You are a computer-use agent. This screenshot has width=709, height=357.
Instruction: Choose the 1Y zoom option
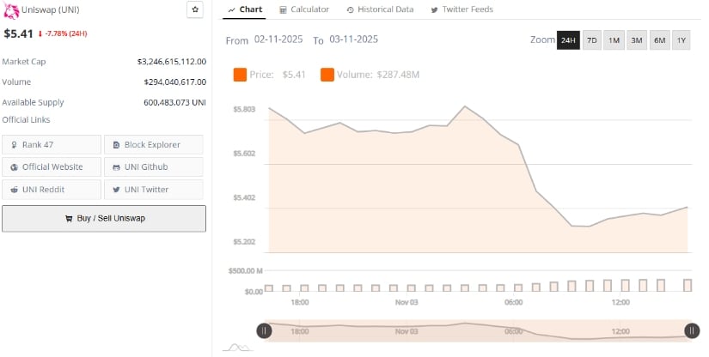681,40
